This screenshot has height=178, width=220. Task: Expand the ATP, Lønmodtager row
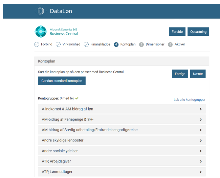pyautogui.click(x=122, y=172)
